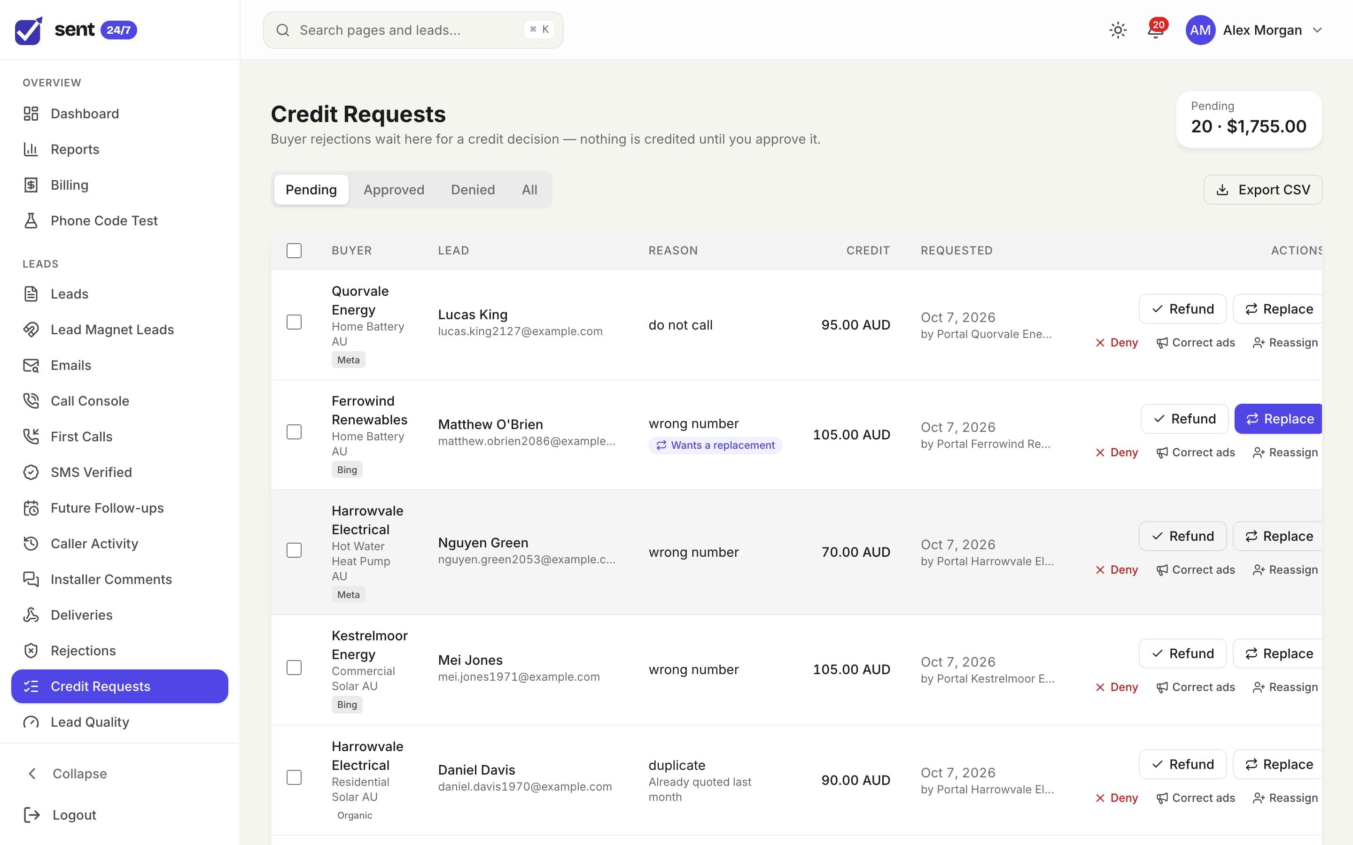Toggle the light/dark theme sun icon
Viewport: 1353px width, 845px height.
point(1118,30)
